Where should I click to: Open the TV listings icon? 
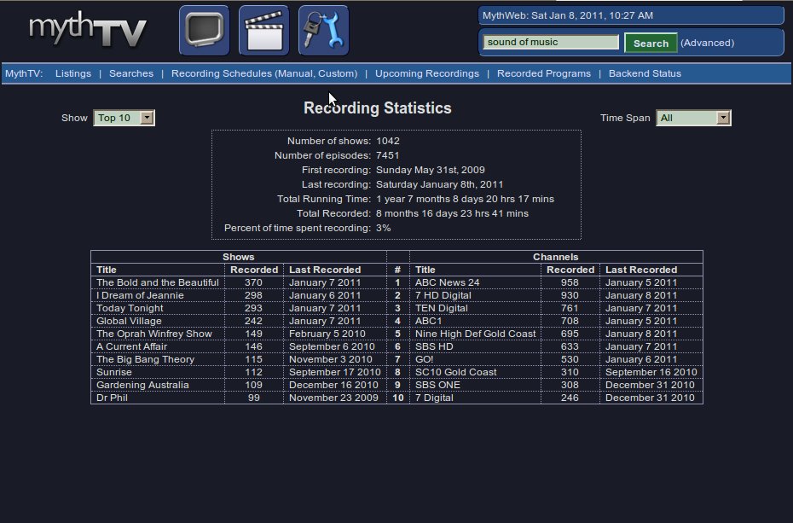(x=205, y=31)
